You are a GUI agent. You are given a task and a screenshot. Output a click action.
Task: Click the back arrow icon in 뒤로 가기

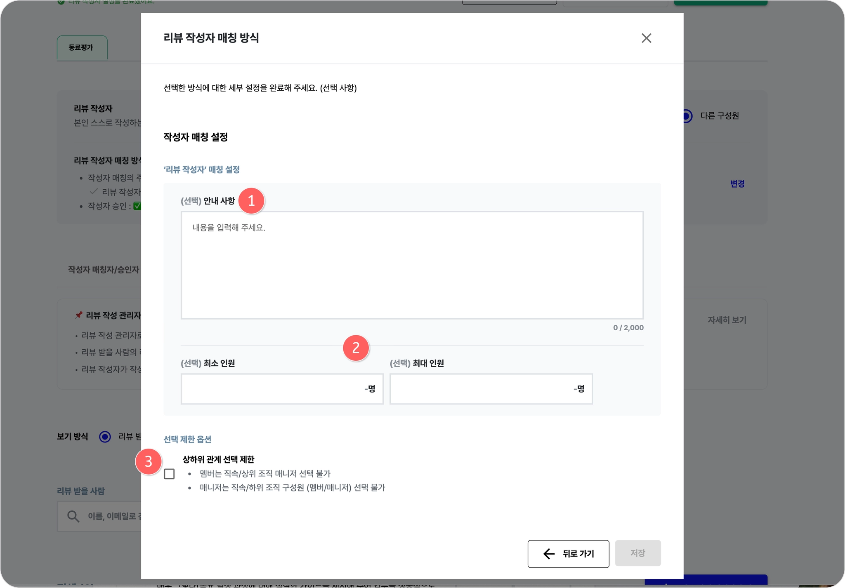[549, 553]
